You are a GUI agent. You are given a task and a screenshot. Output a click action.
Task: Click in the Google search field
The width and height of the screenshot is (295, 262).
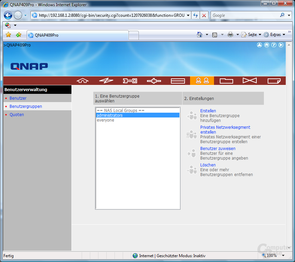tap(245, 15)
